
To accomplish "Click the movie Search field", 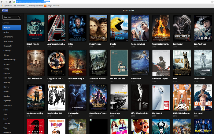I will click(x=12, y=17).
